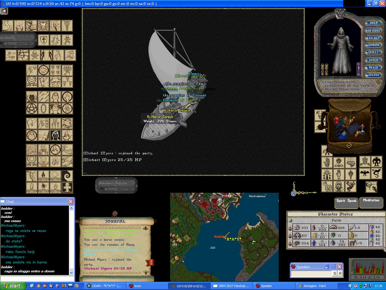
Task: Click the chalice and plate Create Food icon
Action: coord(31,26)
